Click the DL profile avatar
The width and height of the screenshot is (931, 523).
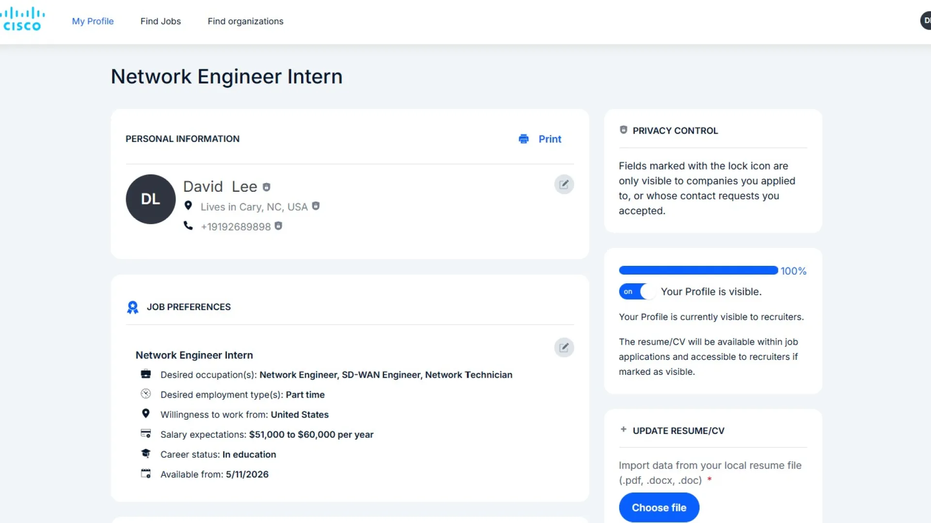(x=151, y=199)
